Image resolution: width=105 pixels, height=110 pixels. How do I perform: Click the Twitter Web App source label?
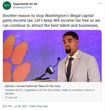click(38, 106)
